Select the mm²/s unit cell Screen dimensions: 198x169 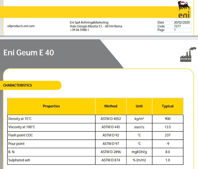pyautogui.click(x=139, y=127)
